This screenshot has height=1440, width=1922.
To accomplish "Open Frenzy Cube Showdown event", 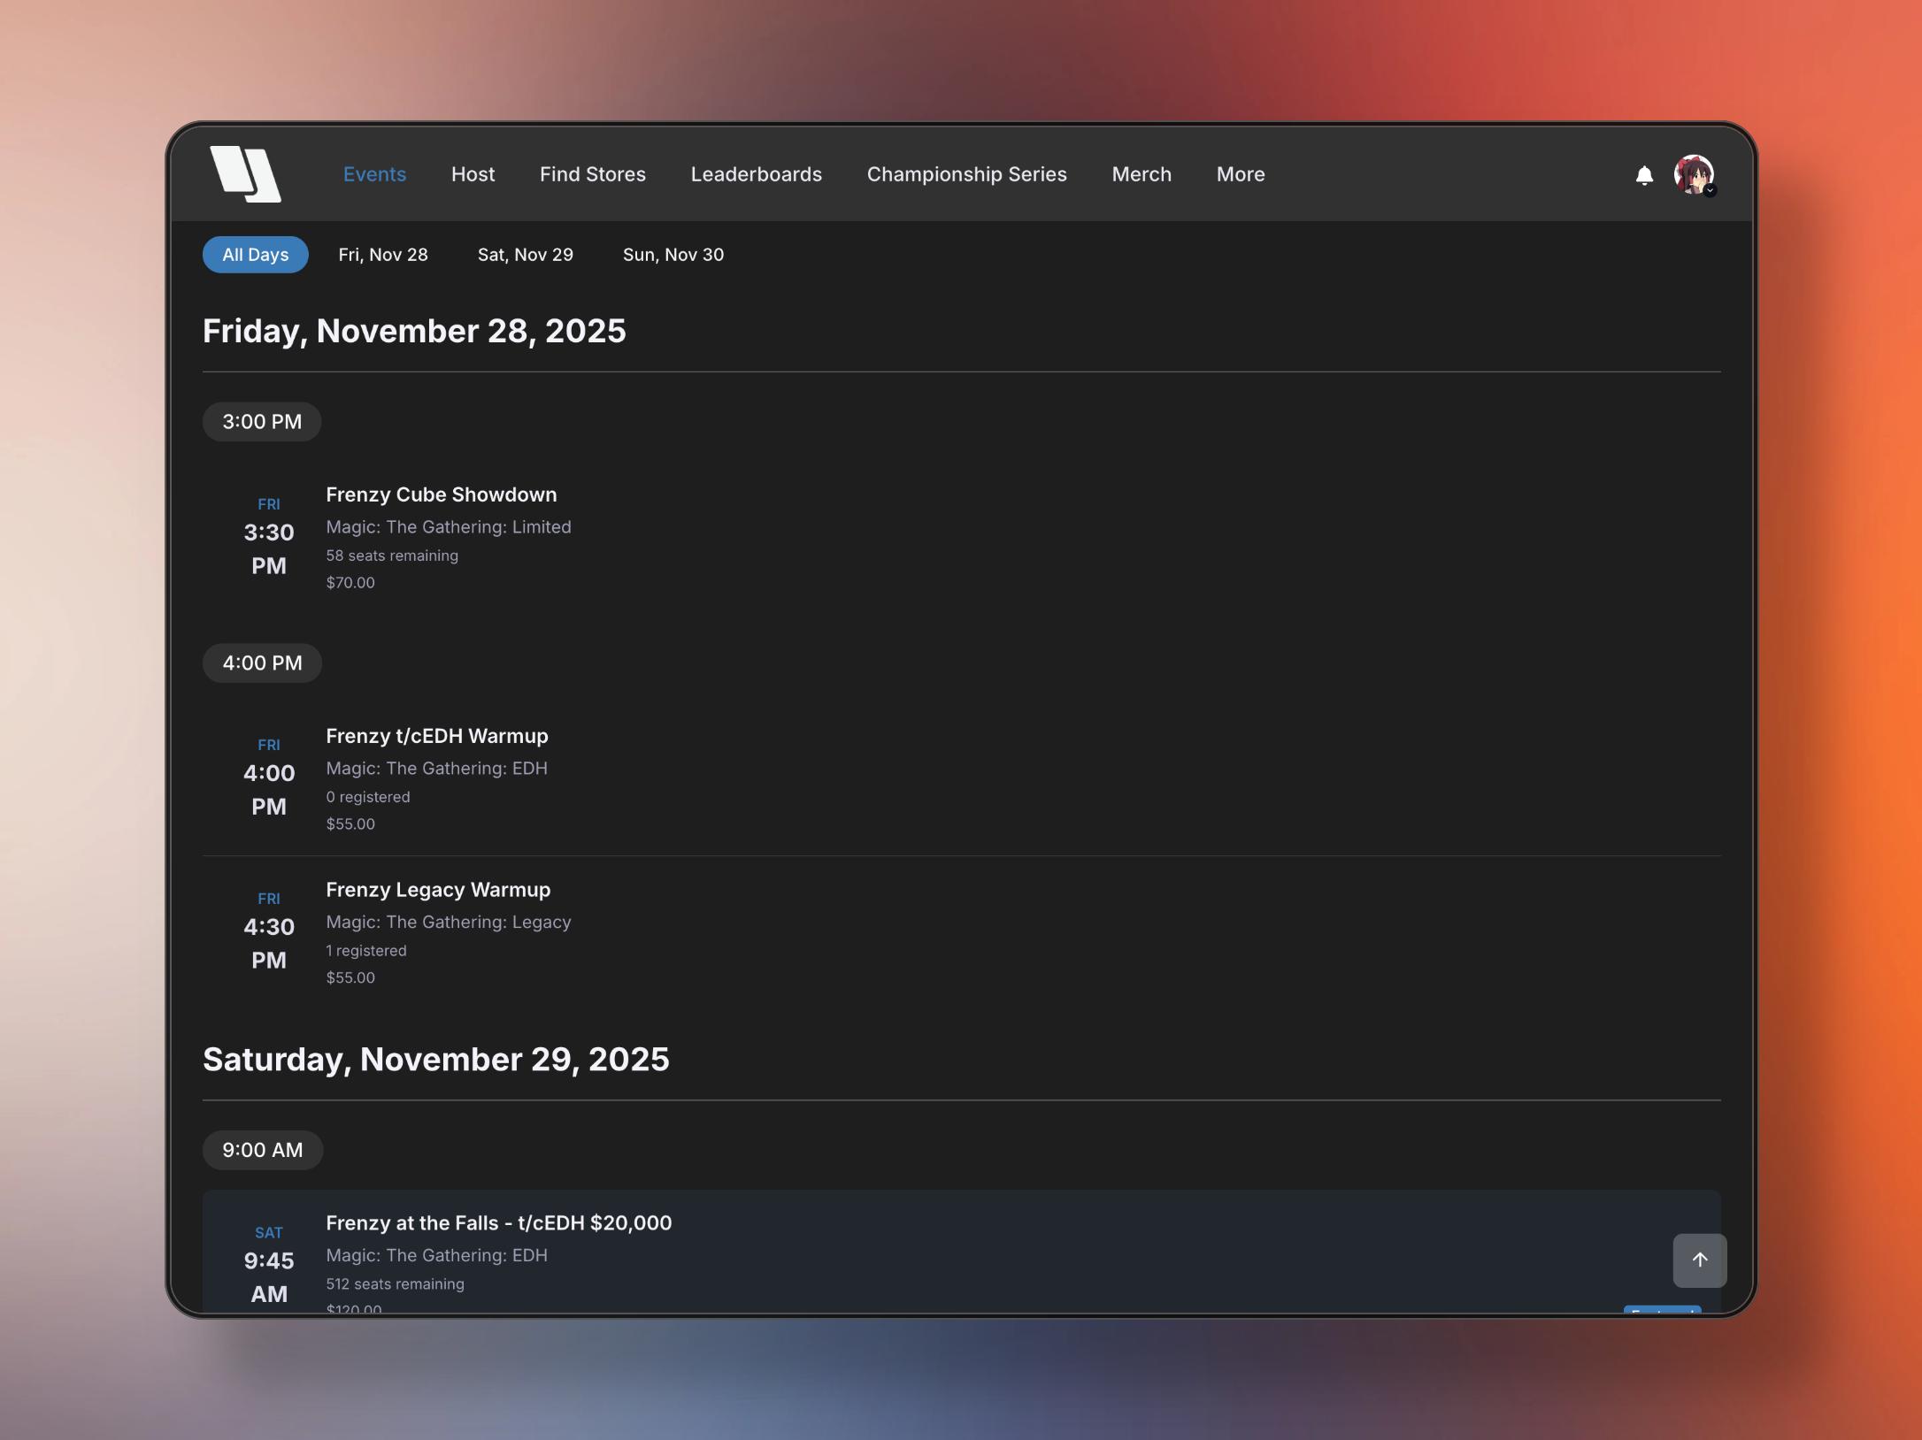I will (441, 494).
